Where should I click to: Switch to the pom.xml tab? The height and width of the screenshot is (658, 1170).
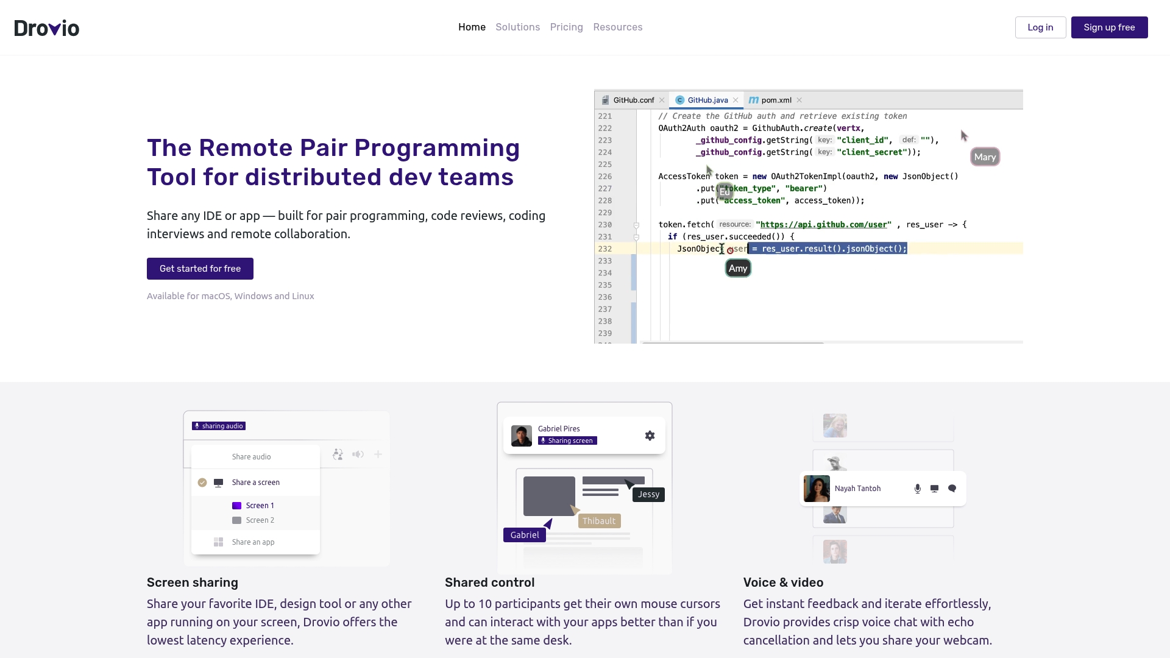(776, 100)
